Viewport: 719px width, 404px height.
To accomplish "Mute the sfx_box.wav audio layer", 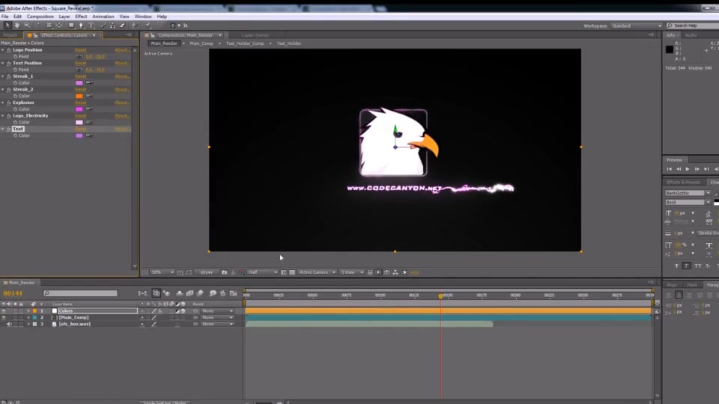I will (9, 324).
